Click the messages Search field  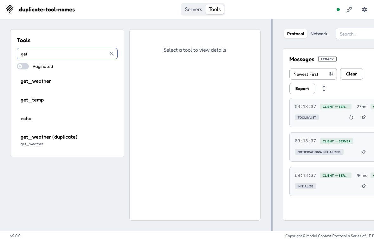tap(355, 34)
